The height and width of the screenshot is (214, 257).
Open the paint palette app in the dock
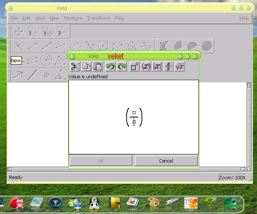(x=152, y=203)
